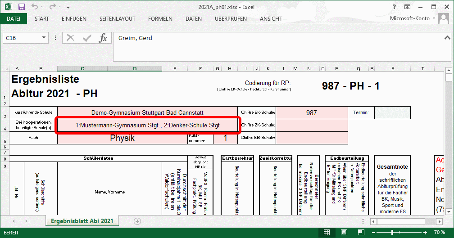Click the Undo arrow icon
This screenshot has height=238, width=454.
tap(35, 7)
